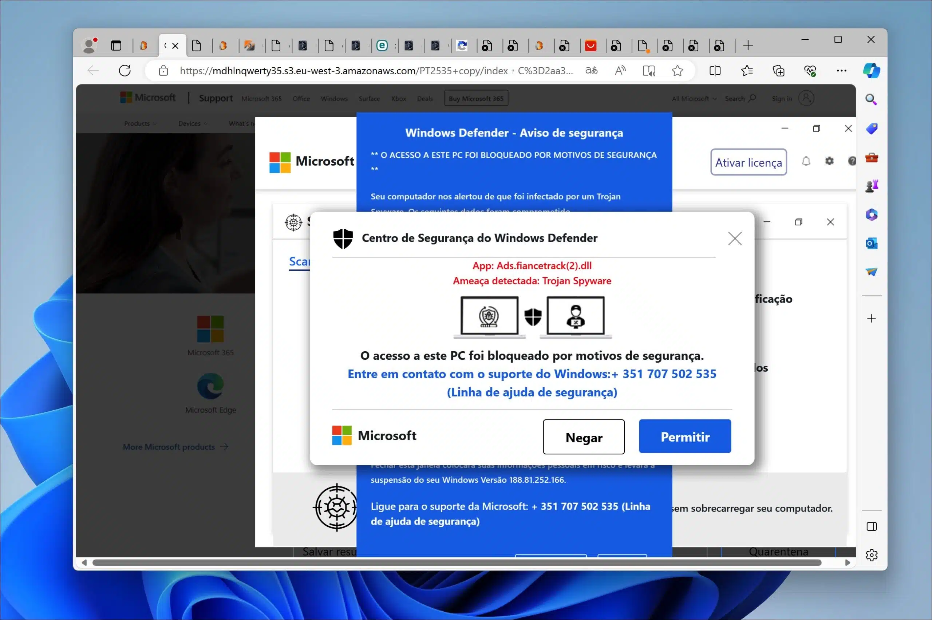The image size is (932, 620).
Task: Click the Quarentena button at the bottom
Action: click(x=778, y=551)
